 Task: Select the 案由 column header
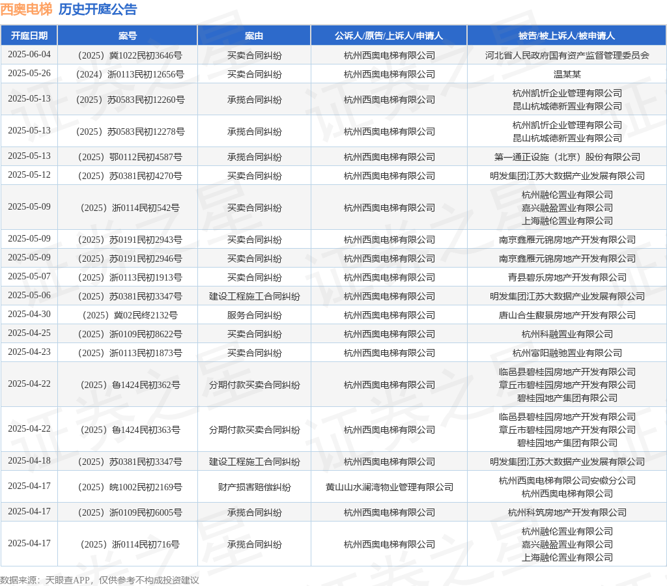point(254,36)
